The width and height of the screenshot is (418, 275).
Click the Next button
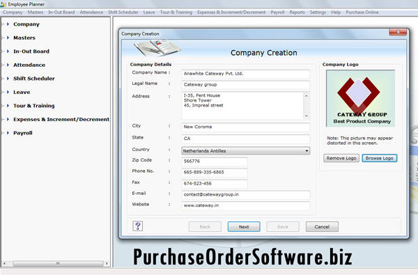point(244,227)
